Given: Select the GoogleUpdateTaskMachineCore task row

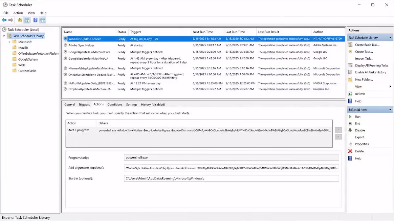Looking at the screenshot, I should click(x=204, y=52).
